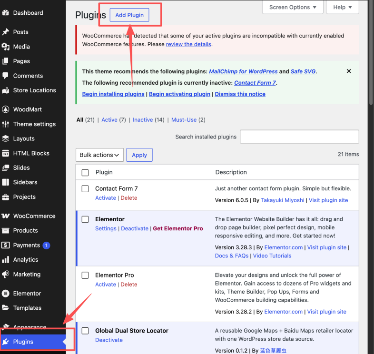
Task: Click the WoodMart logo icon
Action: point(6,109)
